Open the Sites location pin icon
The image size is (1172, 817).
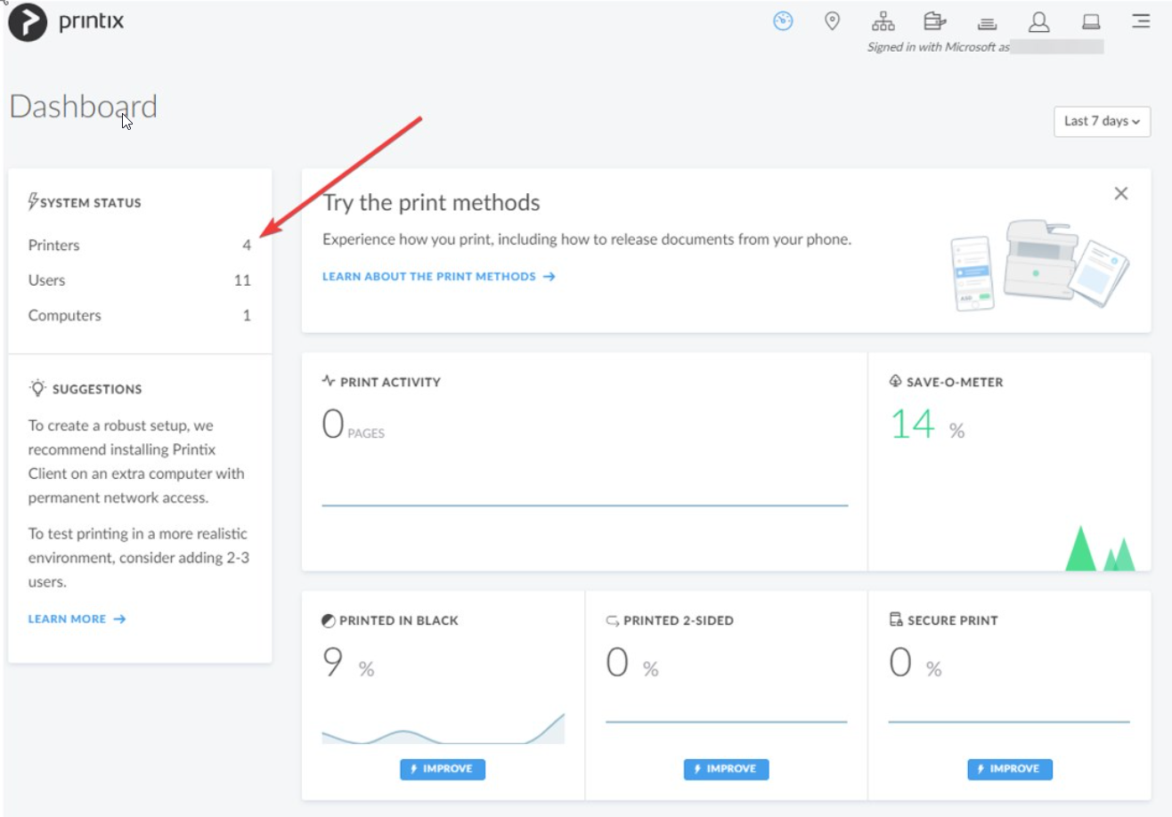click(833, 20)
